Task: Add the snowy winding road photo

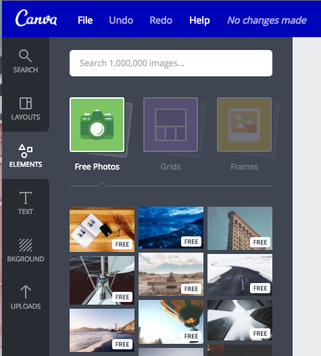Action: (240, 275)
